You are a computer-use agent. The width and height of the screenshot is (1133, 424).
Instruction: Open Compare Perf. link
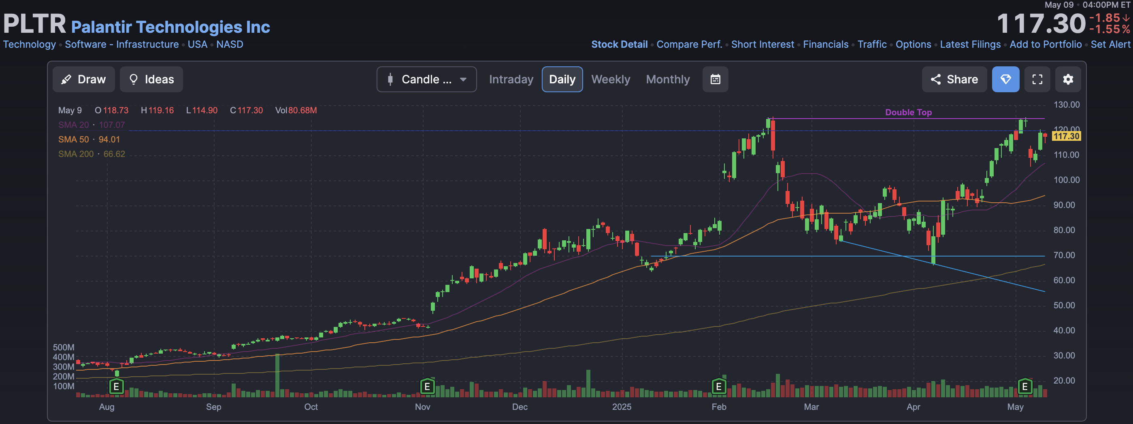[x=689, y=45]
